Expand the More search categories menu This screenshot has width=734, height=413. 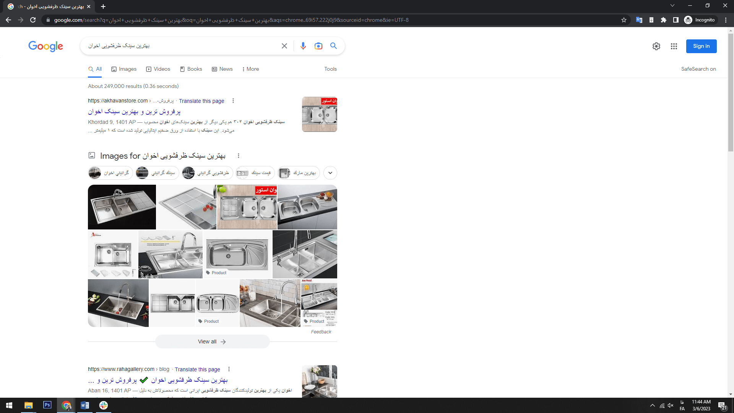[x=251, y=69]
